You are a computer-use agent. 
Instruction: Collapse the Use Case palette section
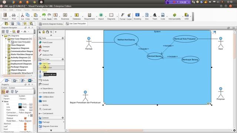[63, 59]
